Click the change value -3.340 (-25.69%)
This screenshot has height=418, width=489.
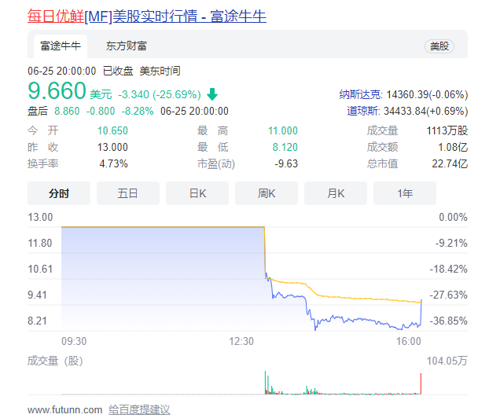[x=160, y=94]
